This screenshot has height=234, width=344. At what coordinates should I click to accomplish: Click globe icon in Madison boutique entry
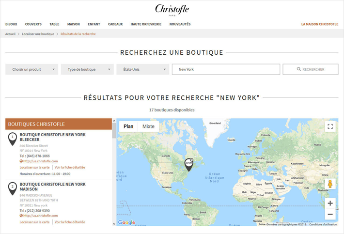tap(21, 216)
